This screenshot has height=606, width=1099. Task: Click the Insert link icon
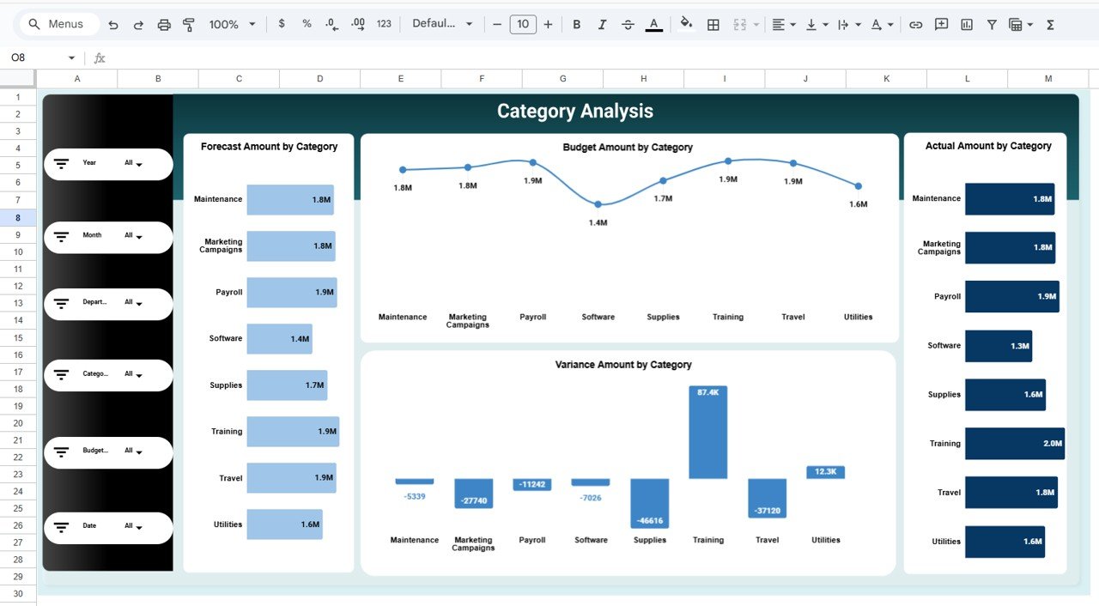click(916, 24)
